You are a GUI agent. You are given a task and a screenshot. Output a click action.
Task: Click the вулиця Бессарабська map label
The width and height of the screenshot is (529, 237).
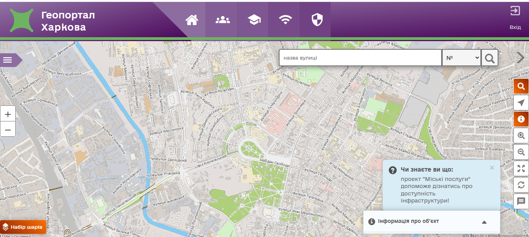[63, 72]
